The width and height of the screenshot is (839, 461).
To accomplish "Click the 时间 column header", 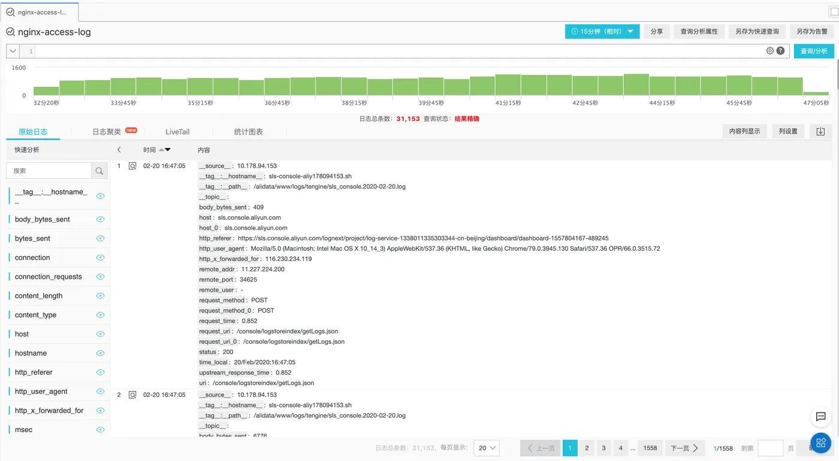I will click(149, 150).
